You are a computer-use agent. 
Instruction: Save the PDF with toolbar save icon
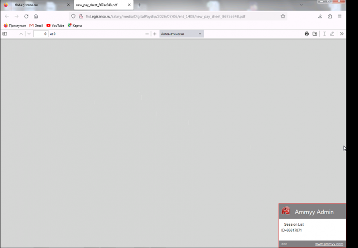(x=315, y=34)
